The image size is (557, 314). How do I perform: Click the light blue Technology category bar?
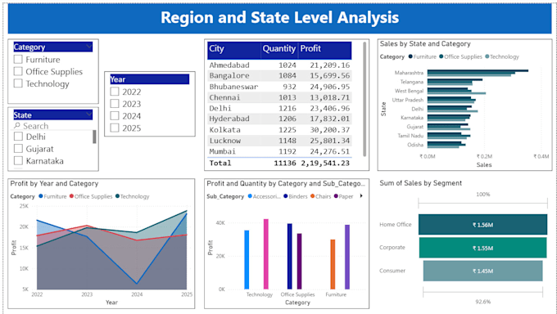pos(247,260)
